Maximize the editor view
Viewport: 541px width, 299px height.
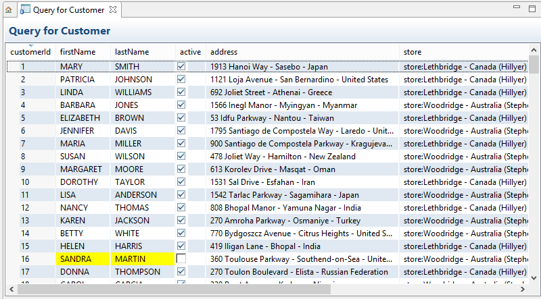pos(532,7)
